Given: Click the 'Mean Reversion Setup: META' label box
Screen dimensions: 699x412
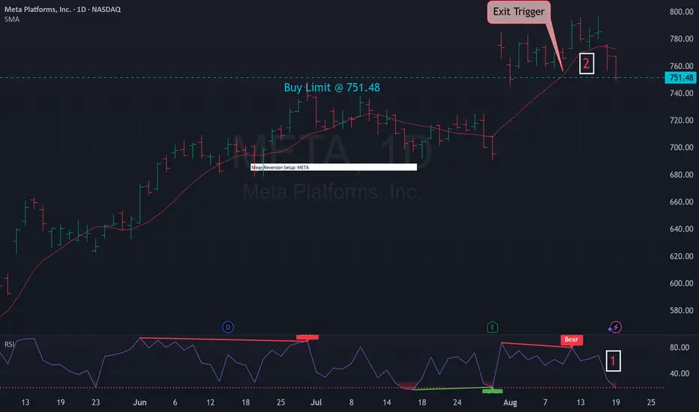Looking at the screenshot, I should tap(334, 167).
